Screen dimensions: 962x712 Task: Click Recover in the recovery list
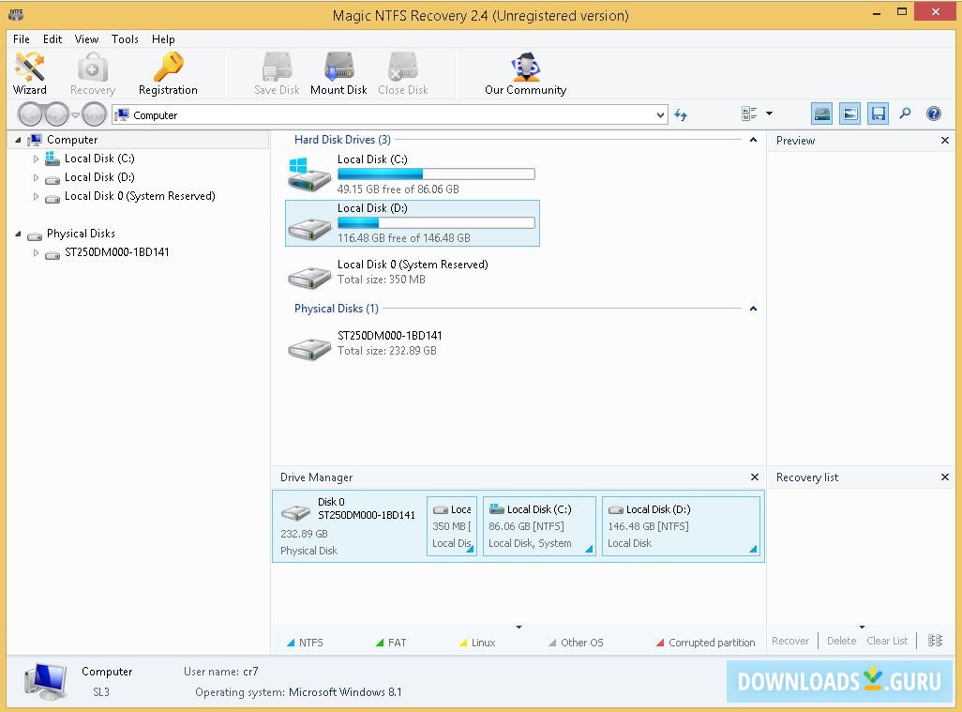click(x=790, y=641)
